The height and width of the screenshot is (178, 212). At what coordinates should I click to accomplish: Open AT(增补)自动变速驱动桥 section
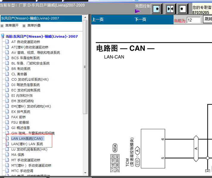(x=30, y=47)
